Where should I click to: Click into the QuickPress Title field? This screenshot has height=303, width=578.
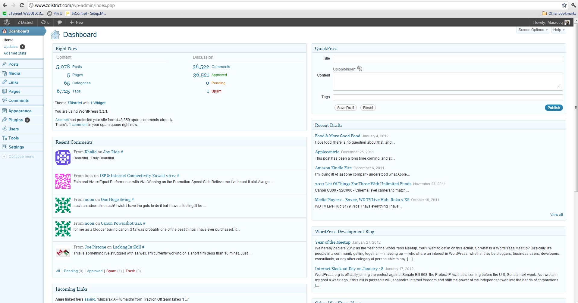click(x=448, y=59)
